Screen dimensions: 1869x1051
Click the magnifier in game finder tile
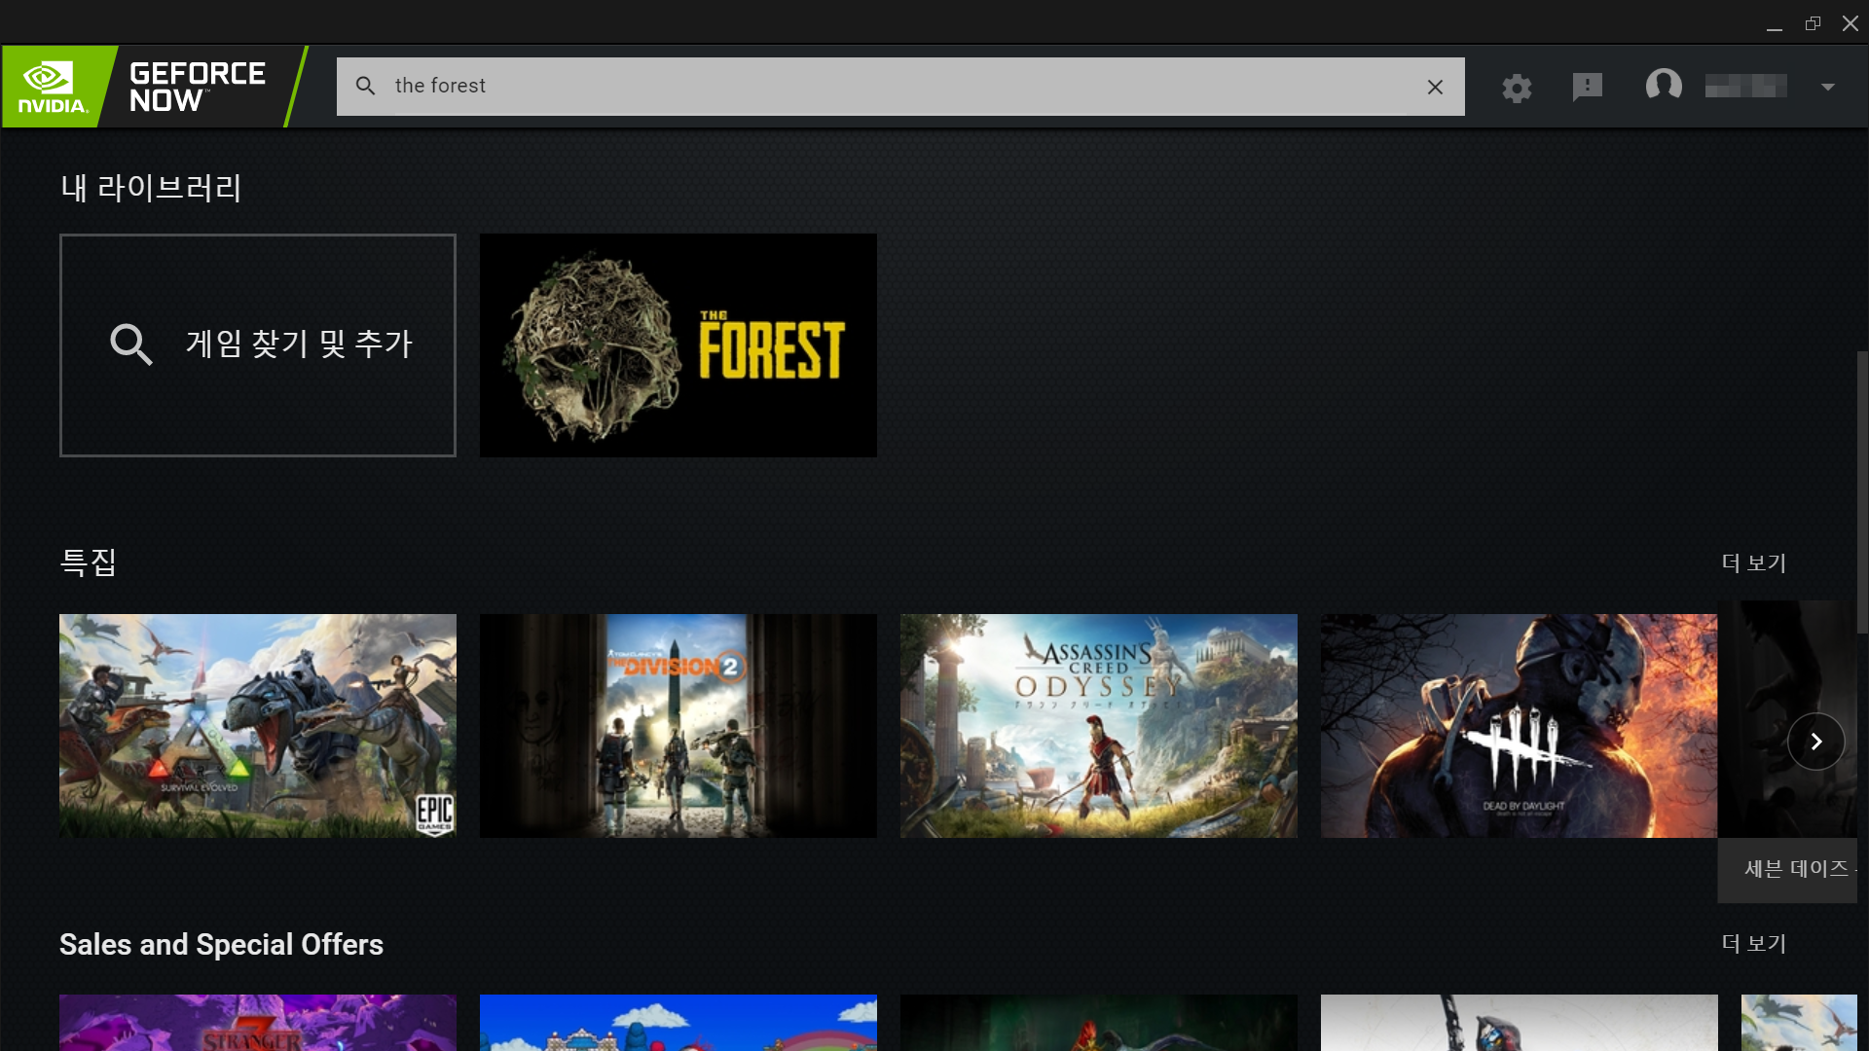(x=130, y=344)
